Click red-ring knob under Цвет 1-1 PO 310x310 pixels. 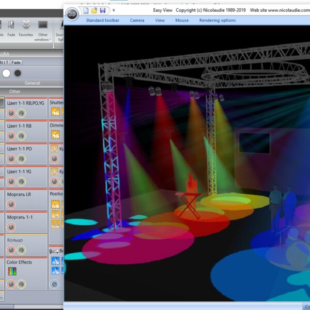click(11, 159)
